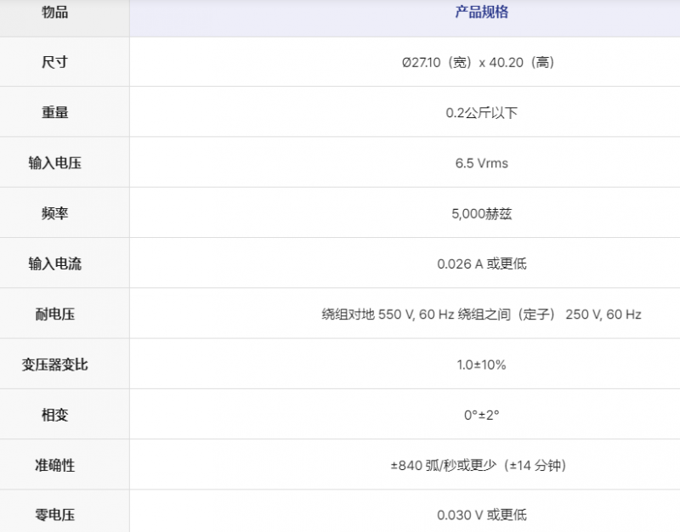Screen dimensions: 680x532
Task: Click the 0°±2° phase value
Action: pos(481,415)
